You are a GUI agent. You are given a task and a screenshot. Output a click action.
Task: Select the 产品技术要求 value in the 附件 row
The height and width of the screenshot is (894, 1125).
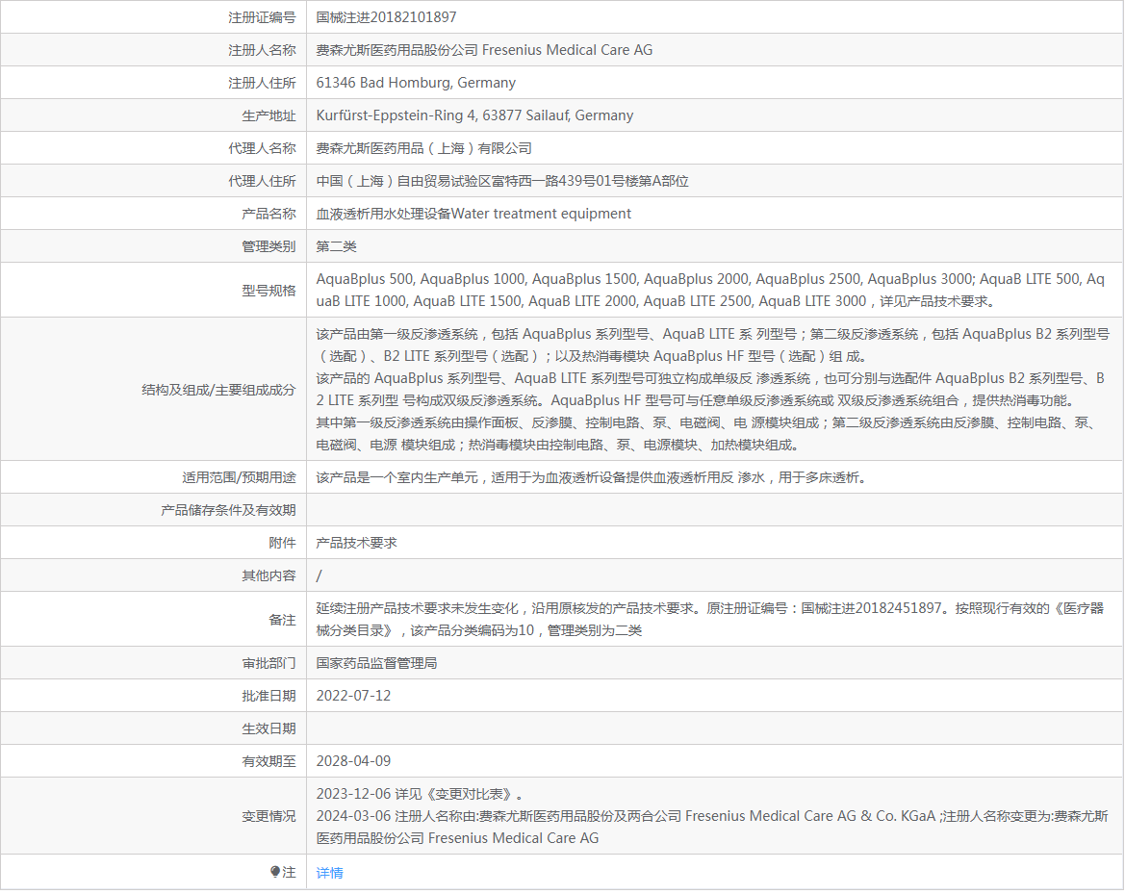[357, 543]
